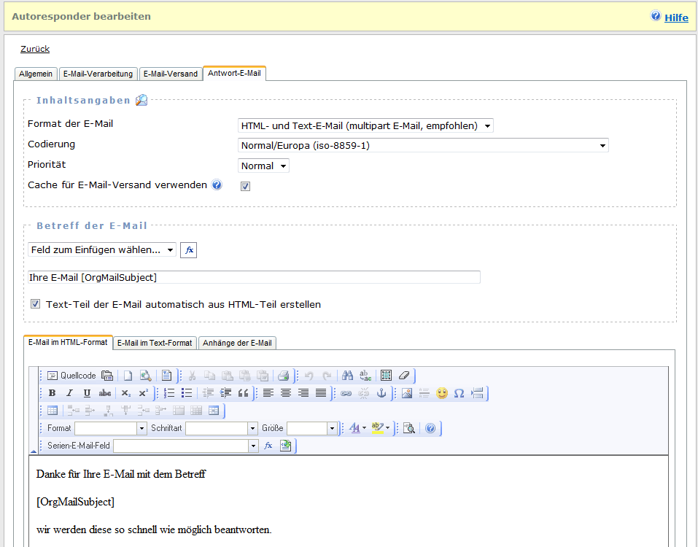Viewport: 698px width, 547px height.
Task: Insert a numbered list
Action: pos(169,393)
